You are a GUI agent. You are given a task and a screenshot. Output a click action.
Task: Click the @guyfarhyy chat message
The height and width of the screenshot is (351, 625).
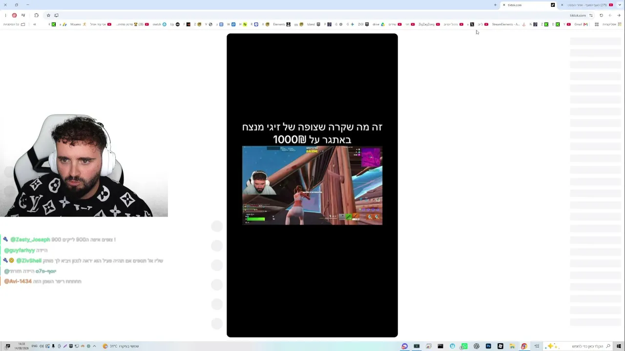pyautogui.click(x=26, y=250)
